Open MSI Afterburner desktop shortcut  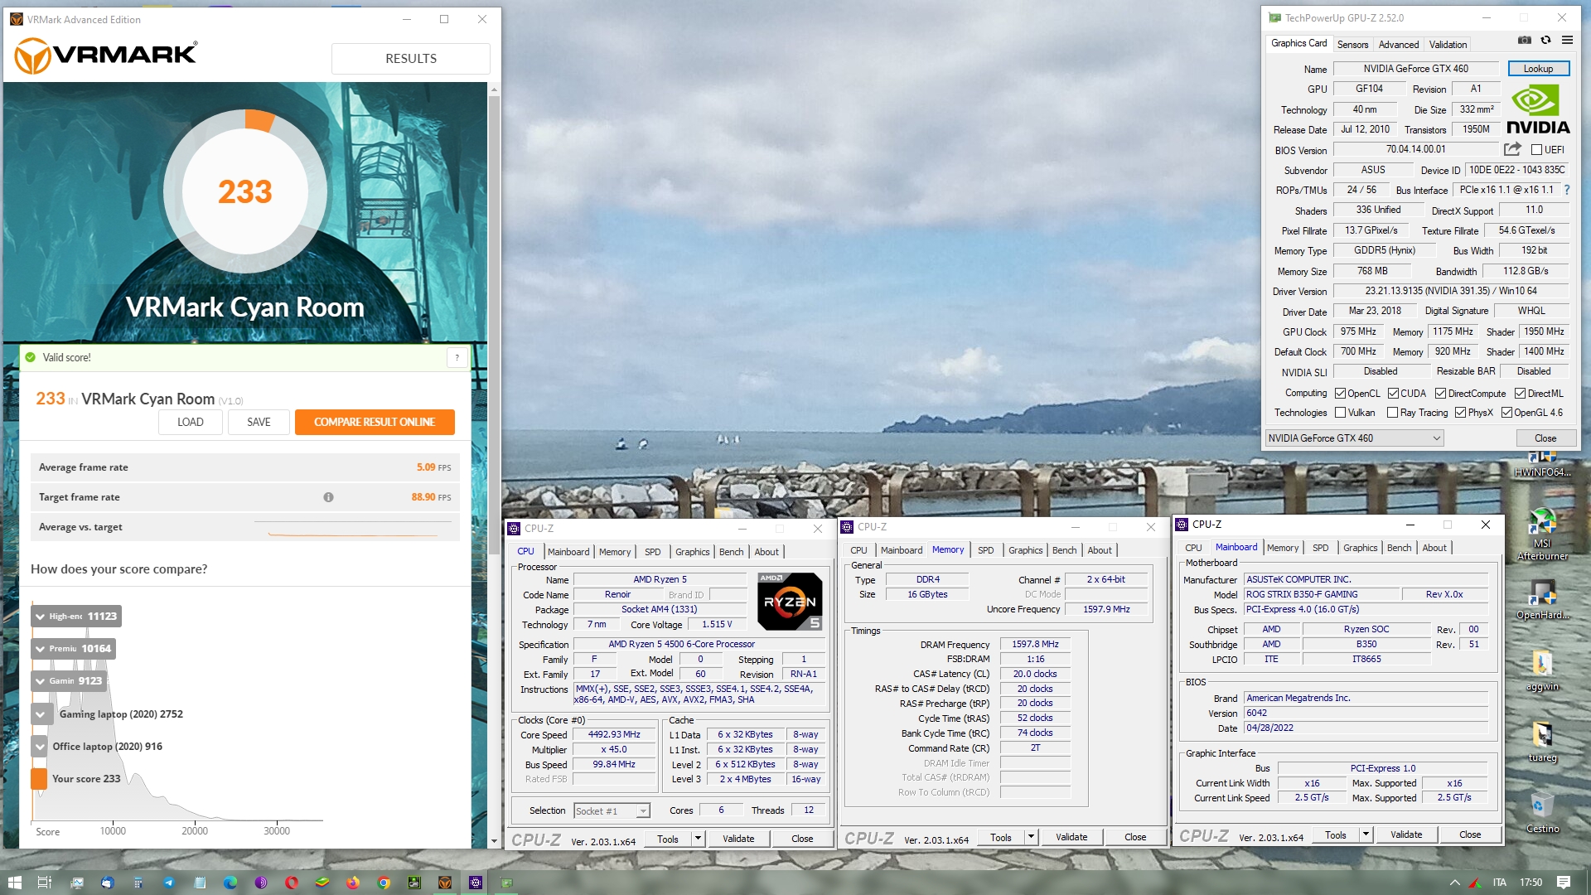click(1542, 535)
